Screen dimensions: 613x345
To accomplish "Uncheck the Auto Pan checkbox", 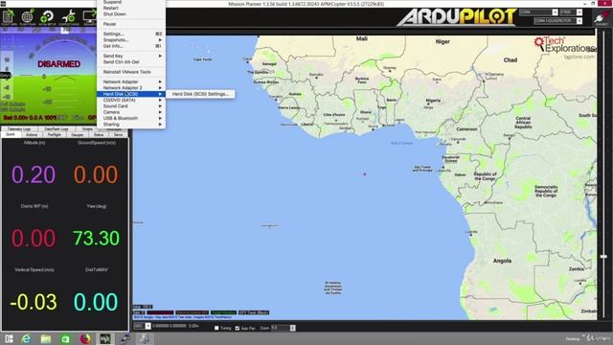I will tap(238, 328).
